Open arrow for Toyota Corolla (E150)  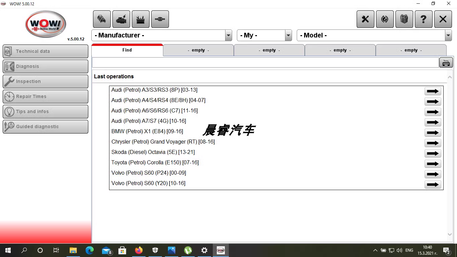point(433,164)
